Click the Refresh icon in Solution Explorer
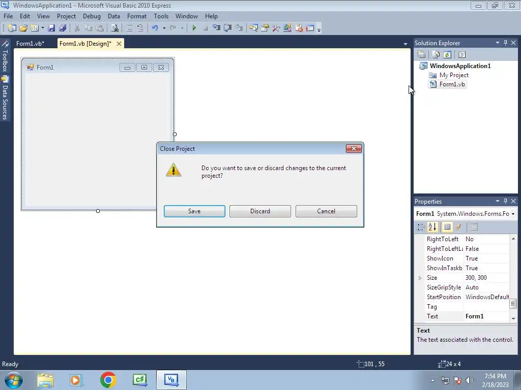This screenshot has width=521, height=390. [x=447, y=55]
